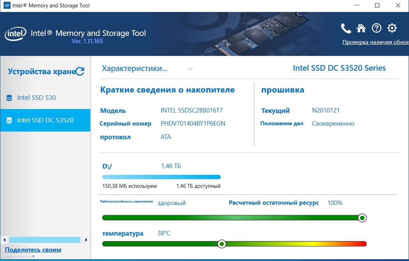409x261 pixels.
Task: Click the Intel logo in header
Action: coord(16,34)
